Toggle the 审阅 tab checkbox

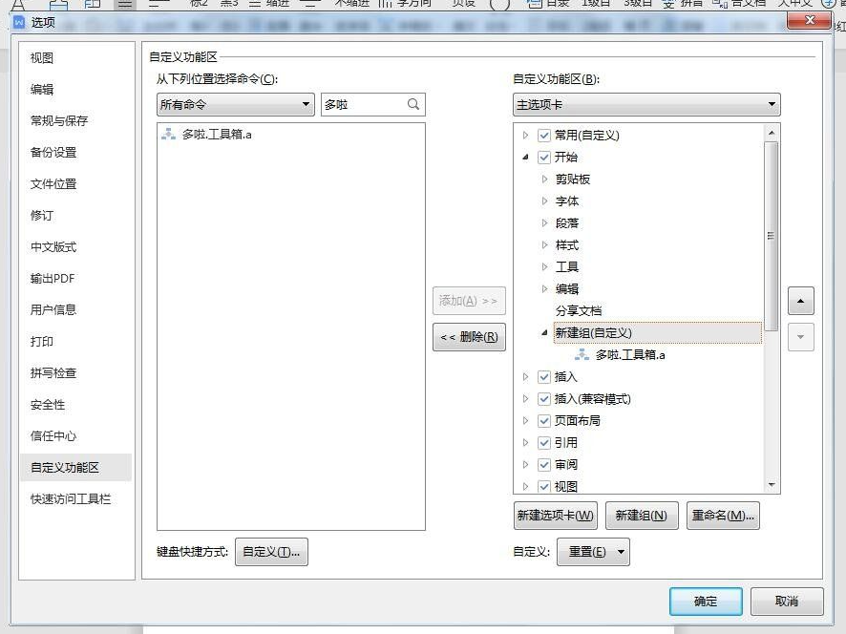pos(543,464)
